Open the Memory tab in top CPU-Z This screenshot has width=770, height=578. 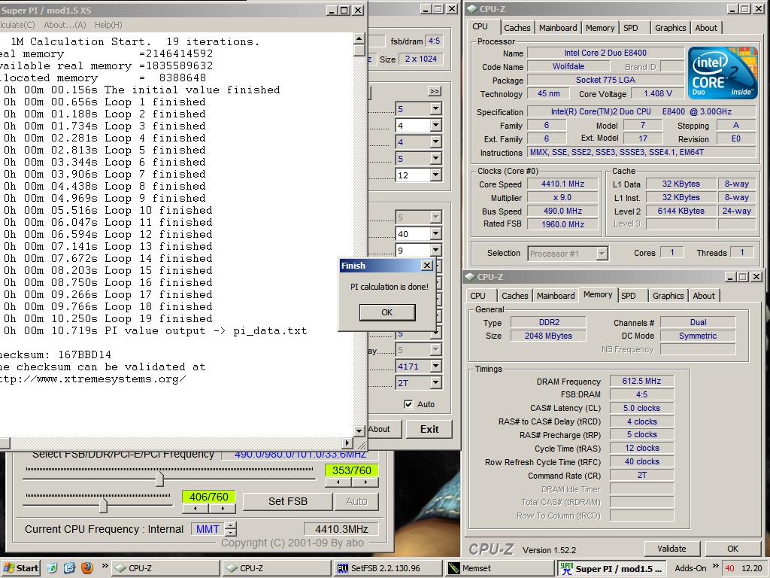(599, 28)
